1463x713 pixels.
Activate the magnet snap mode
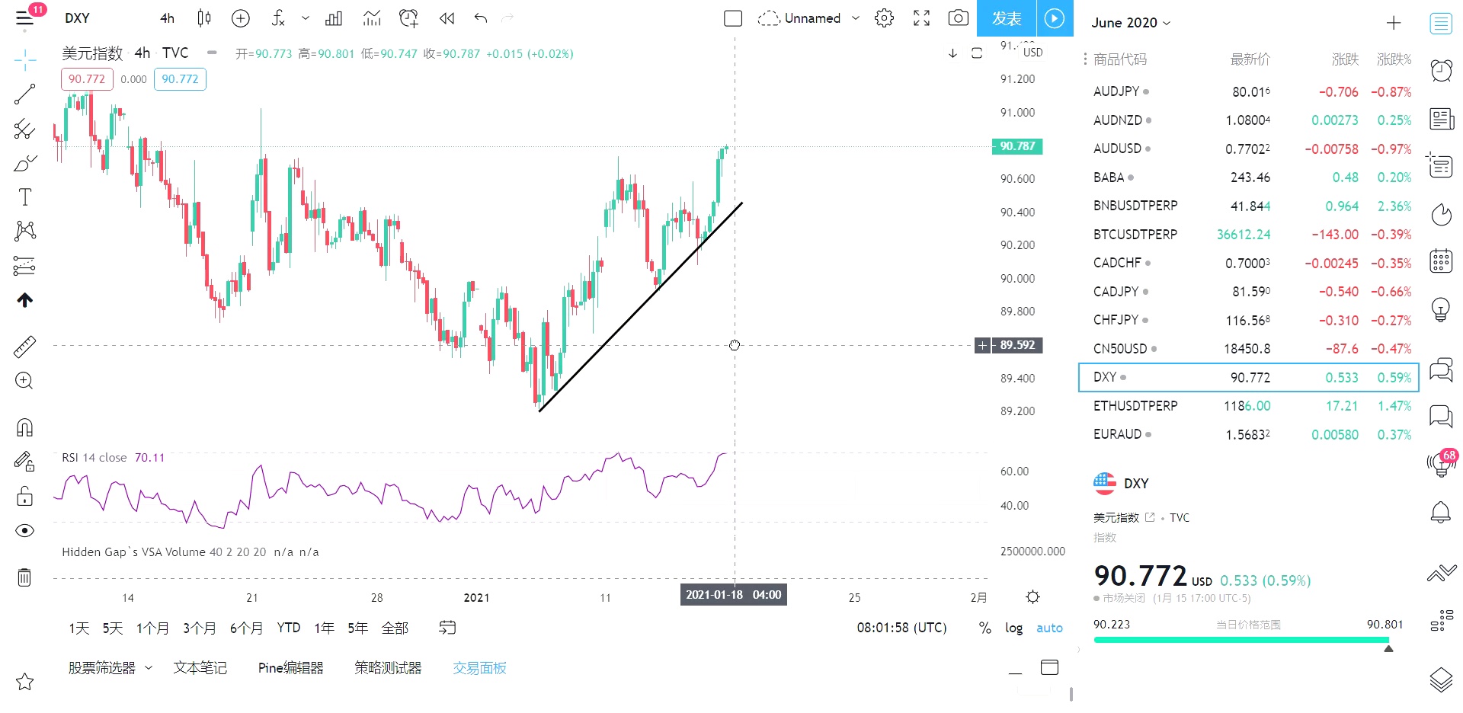click(24, 427)
